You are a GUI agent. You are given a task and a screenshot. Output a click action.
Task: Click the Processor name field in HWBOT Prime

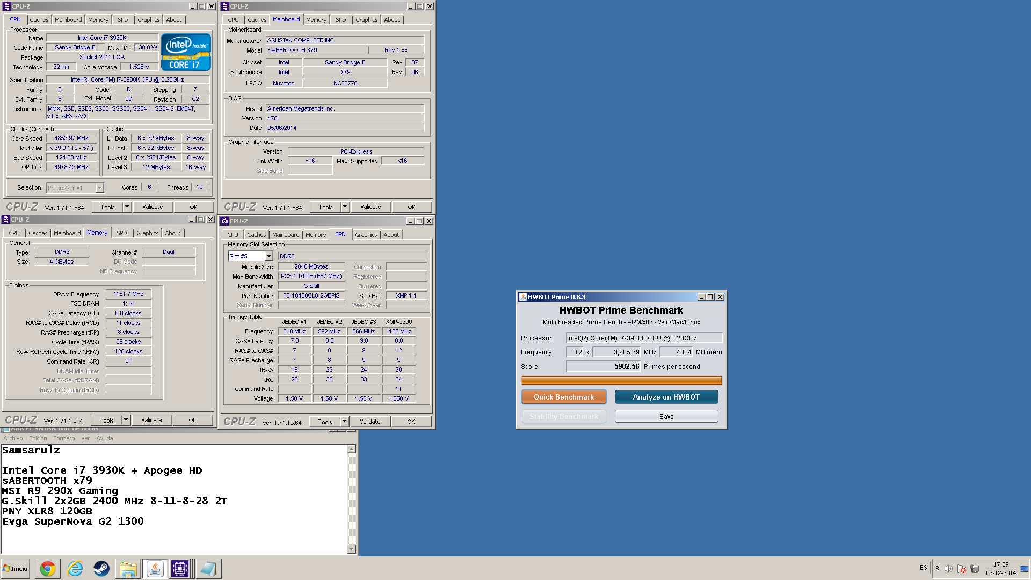(644, 338)
